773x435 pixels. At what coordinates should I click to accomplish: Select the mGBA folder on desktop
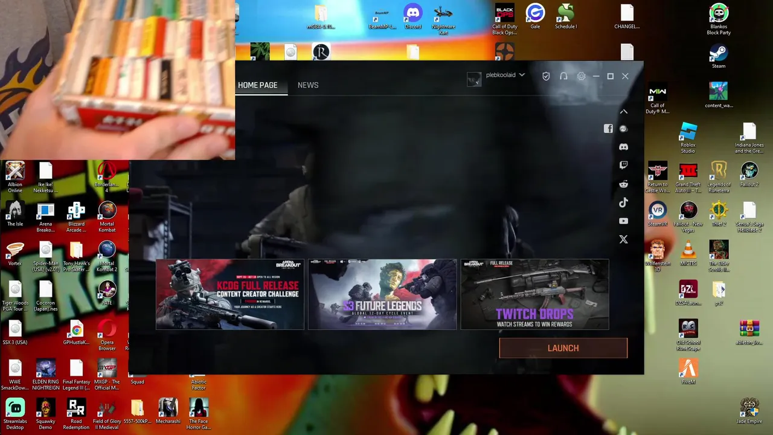[x=321, y=17]
